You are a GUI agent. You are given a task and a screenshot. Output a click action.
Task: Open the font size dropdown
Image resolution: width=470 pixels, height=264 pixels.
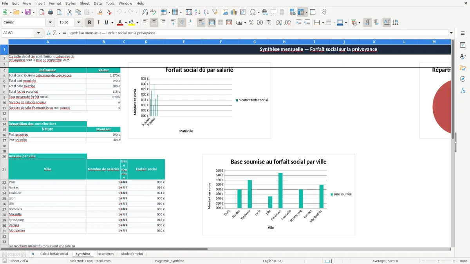pyautogui.click(x=79, y=23)
